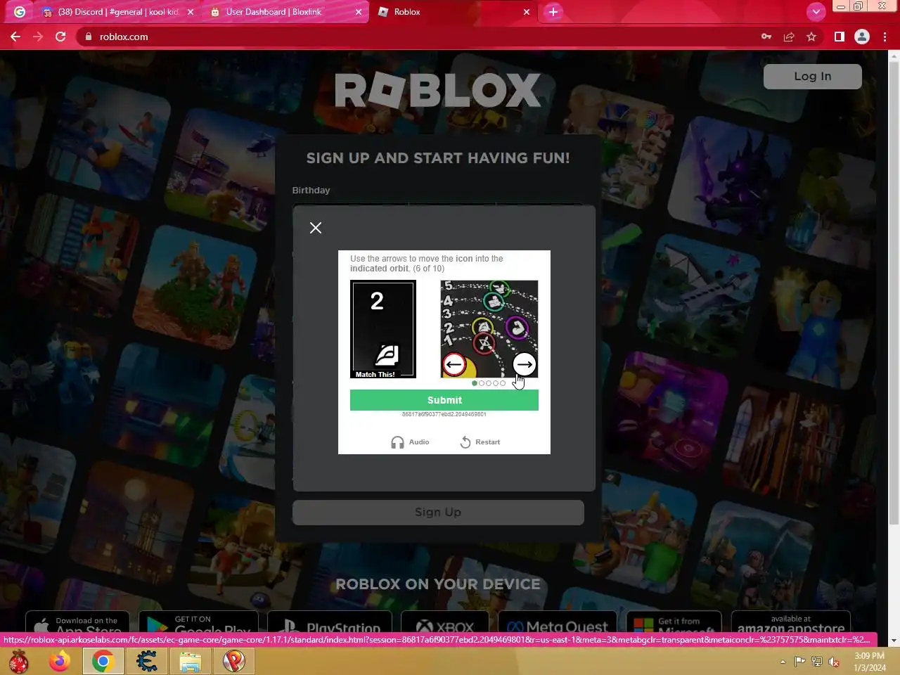This screenshot has width=900, height=675.
Task: Select the Chrome taskbar icon
Action: pyautogui.click(x=103, y=661)
